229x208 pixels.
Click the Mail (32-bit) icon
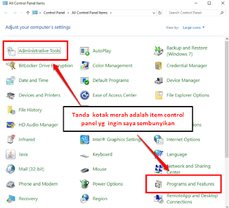11,169
